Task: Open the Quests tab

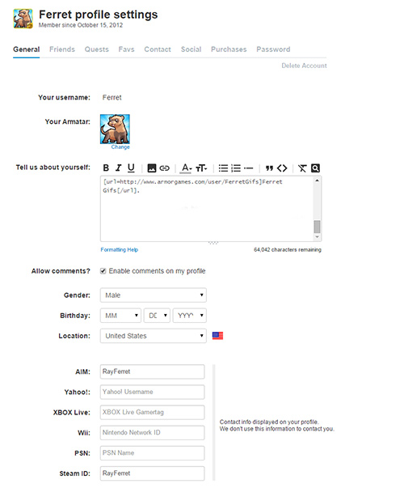Action: point(97,49)
